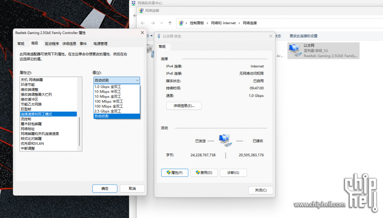Select the 以太网 adapter item
The image size is (383, 218).
(324, 51)
